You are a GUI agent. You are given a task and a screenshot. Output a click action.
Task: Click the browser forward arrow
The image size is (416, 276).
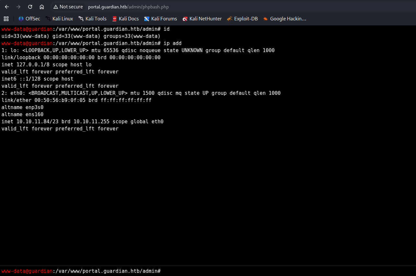click(x=18, y=7)
